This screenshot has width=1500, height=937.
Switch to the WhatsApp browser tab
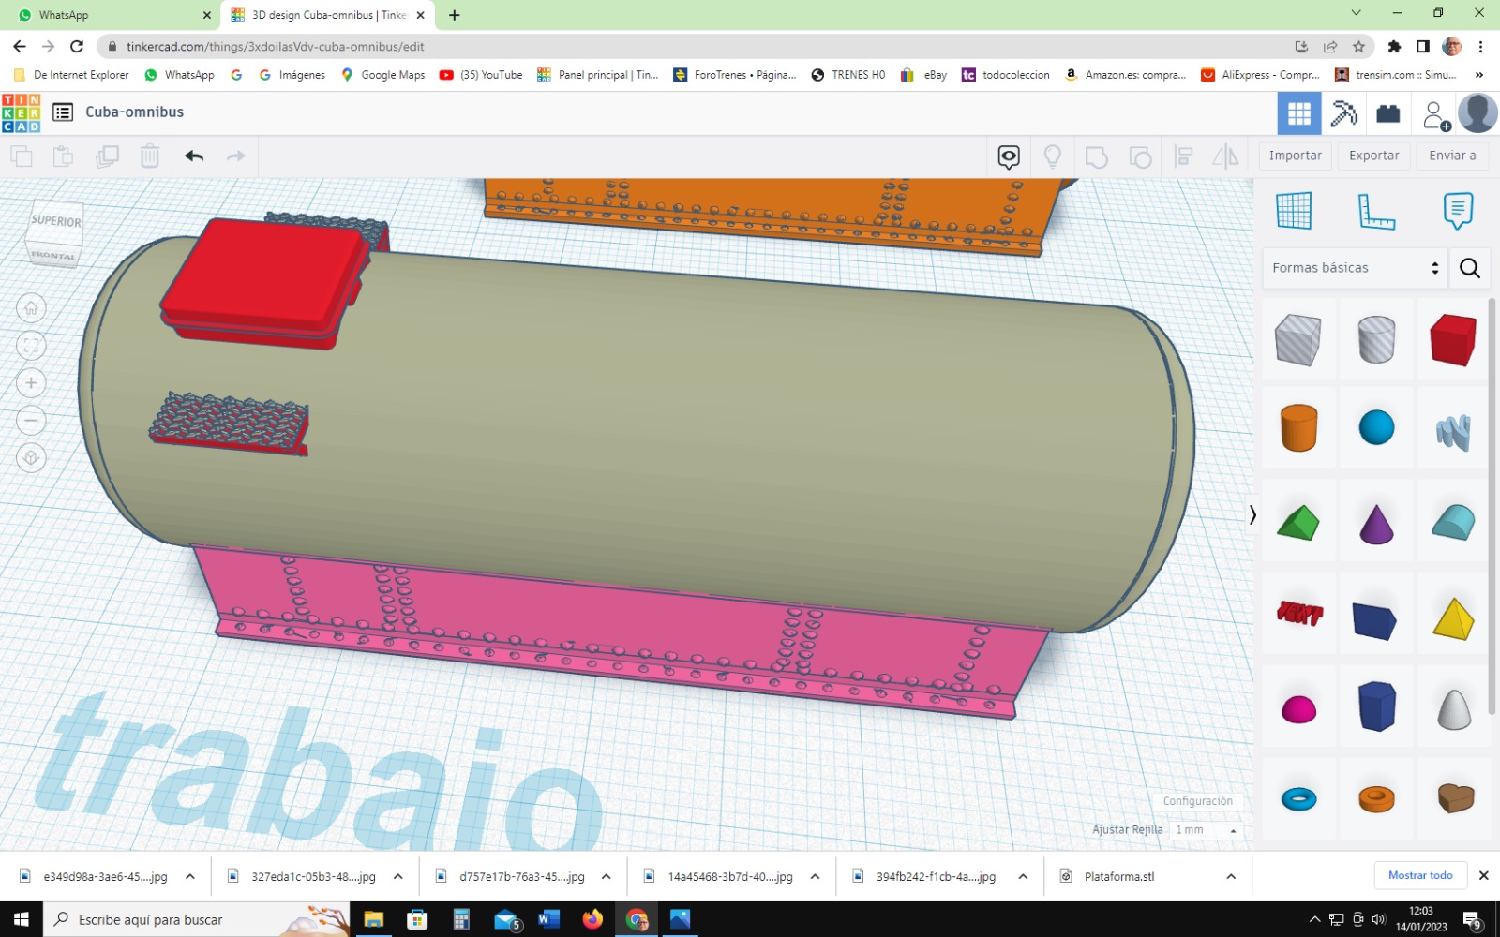[x=111, y=15]
